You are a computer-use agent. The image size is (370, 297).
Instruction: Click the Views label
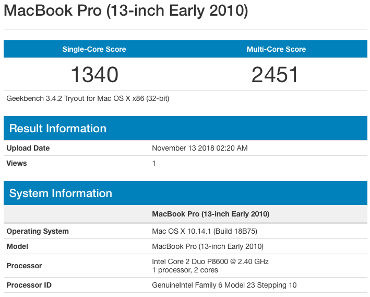pos(17,163)
